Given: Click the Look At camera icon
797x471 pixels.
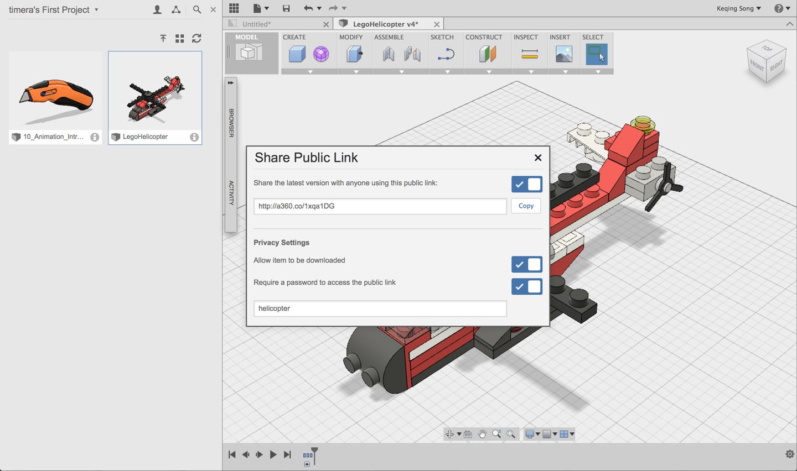Looking at the screenshot, I should pyautogui.click(x=468, y=434).
